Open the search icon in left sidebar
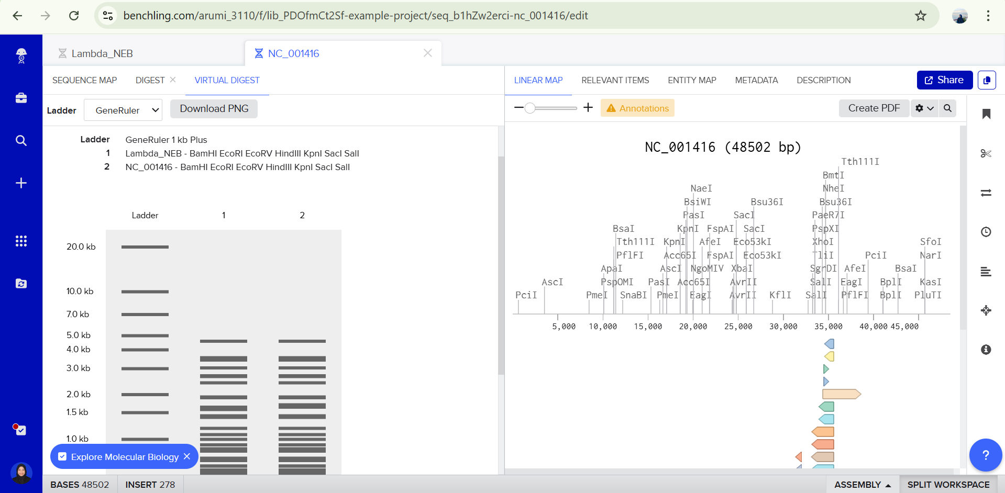 click(21, 140)
